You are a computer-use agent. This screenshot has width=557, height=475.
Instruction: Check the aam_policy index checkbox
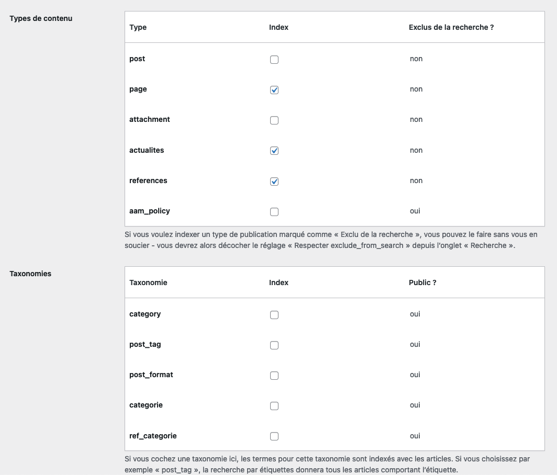click(274, 212)
